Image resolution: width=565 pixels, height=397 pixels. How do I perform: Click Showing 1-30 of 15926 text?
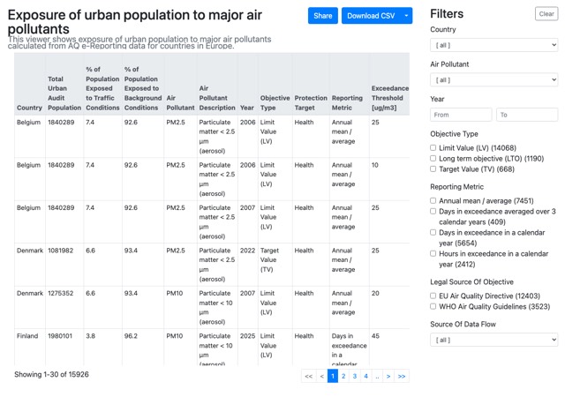pyautogui.click(x=51, y=374)
